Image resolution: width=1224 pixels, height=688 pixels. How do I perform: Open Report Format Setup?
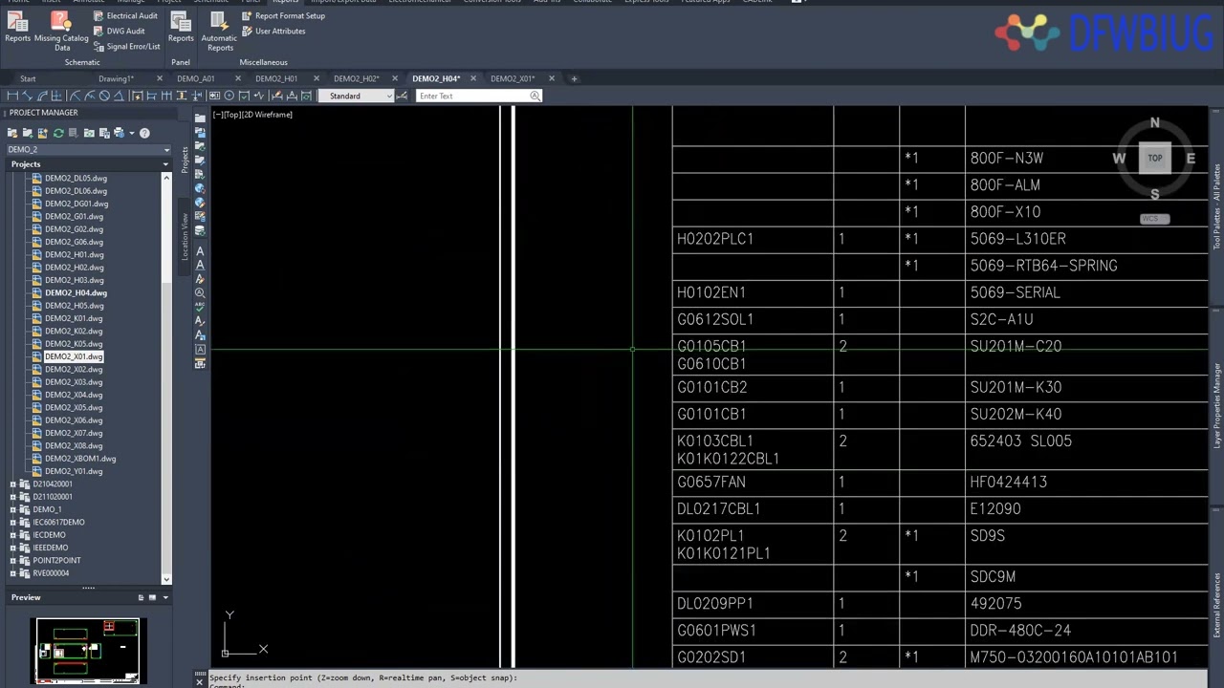click(x=283, y=16)
